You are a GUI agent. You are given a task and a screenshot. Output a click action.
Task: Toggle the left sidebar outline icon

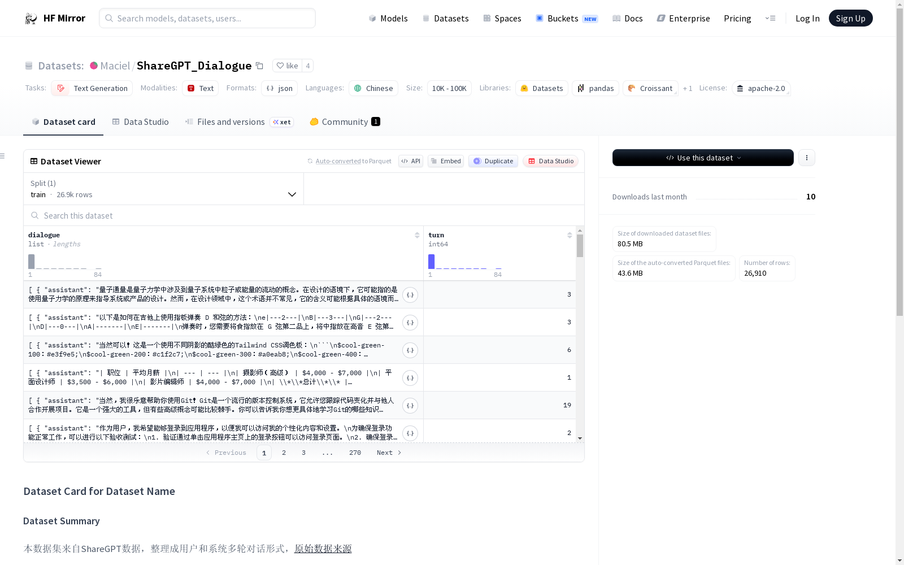point(3,156)
